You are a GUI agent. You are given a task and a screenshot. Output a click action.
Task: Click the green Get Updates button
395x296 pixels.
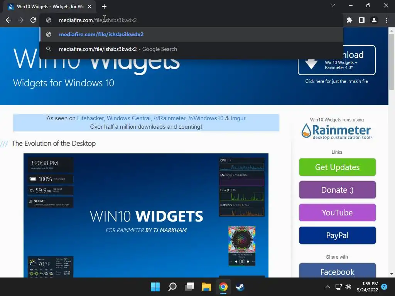[337, 167]
